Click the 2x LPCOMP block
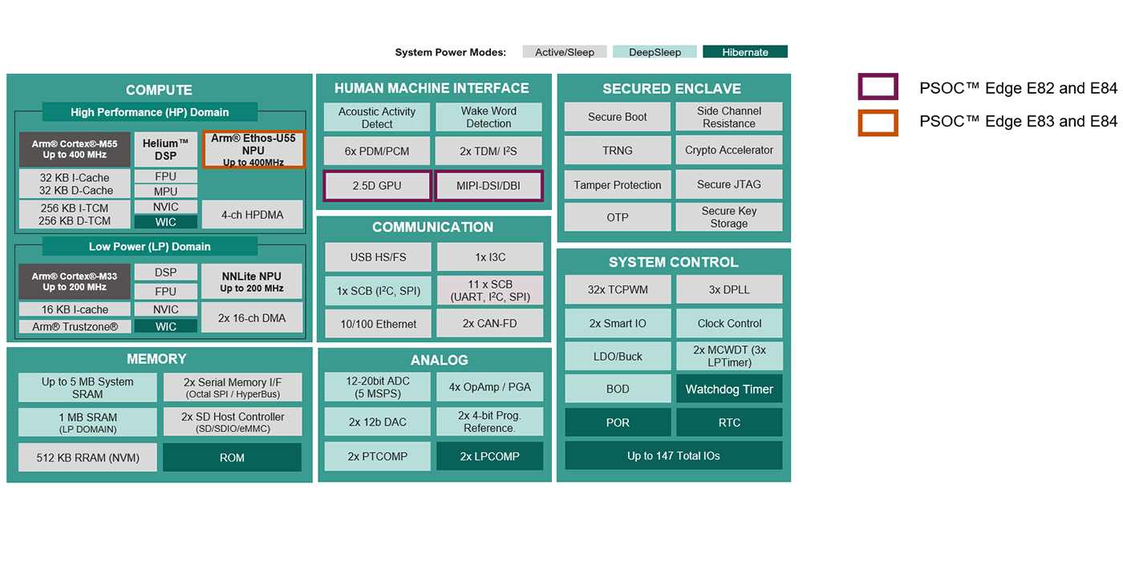This screenshot has width=1123, height=561. (489, 456)
